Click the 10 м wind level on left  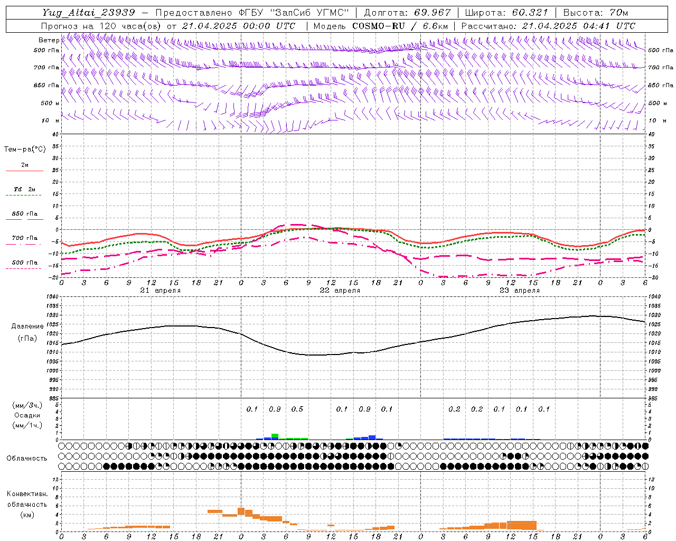[x=50, y=120]
